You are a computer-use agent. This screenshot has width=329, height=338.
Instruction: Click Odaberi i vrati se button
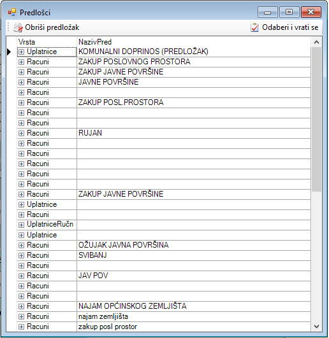click(284, 27)
